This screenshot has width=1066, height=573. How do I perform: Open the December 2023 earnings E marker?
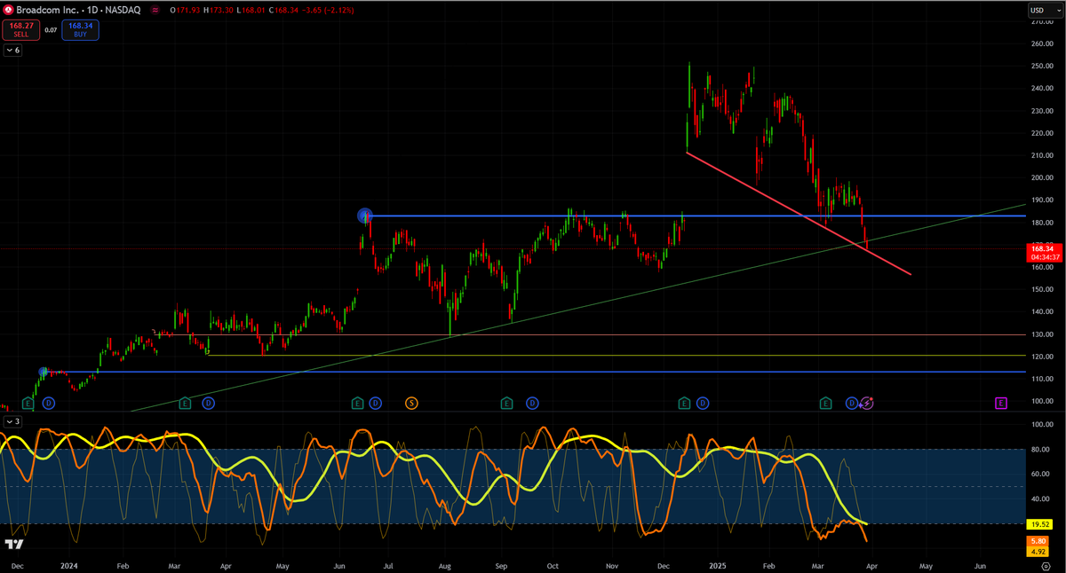[28, 403]
